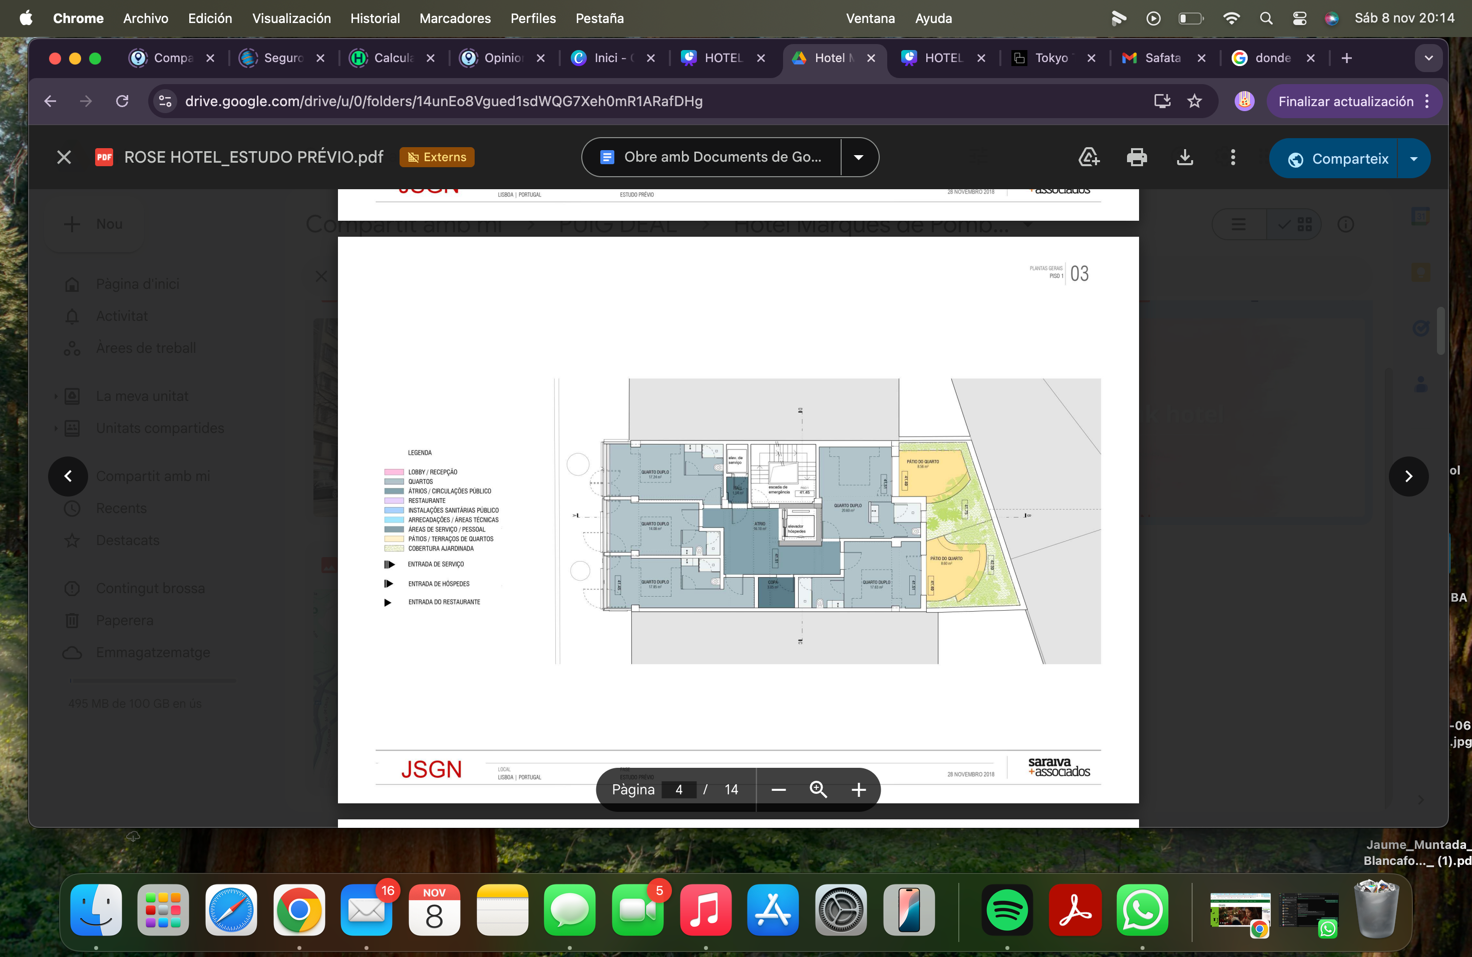This screenshot has height=957, width=1472.
Task: Switch to the Tokyo tab
Action: point(1050,58)
